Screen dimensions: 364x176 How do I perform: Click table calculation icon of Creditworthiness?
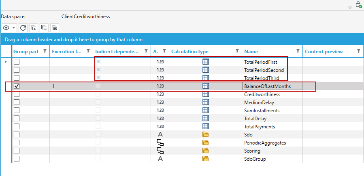(x=205, y=94)
